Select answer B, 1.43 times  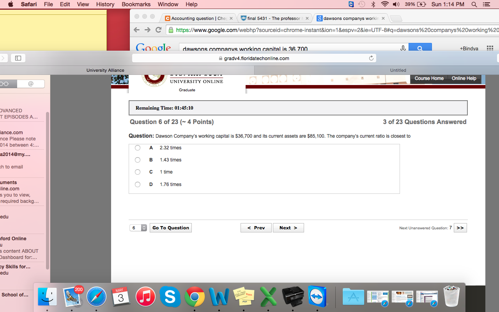[x=137, y=160]
